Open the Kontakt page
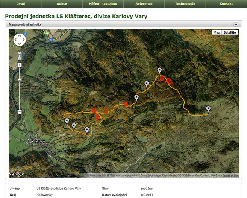This screenshot has height=198, width=247. point(226,4)
